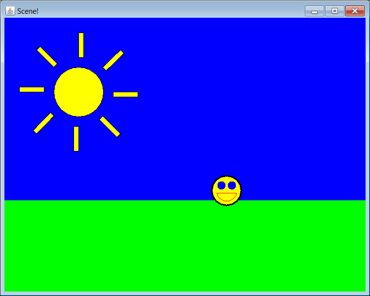Image resolution: width=370 pixels, height=296 pixels.
Task: Maximize the Scene! window
Action: point(334,11)
